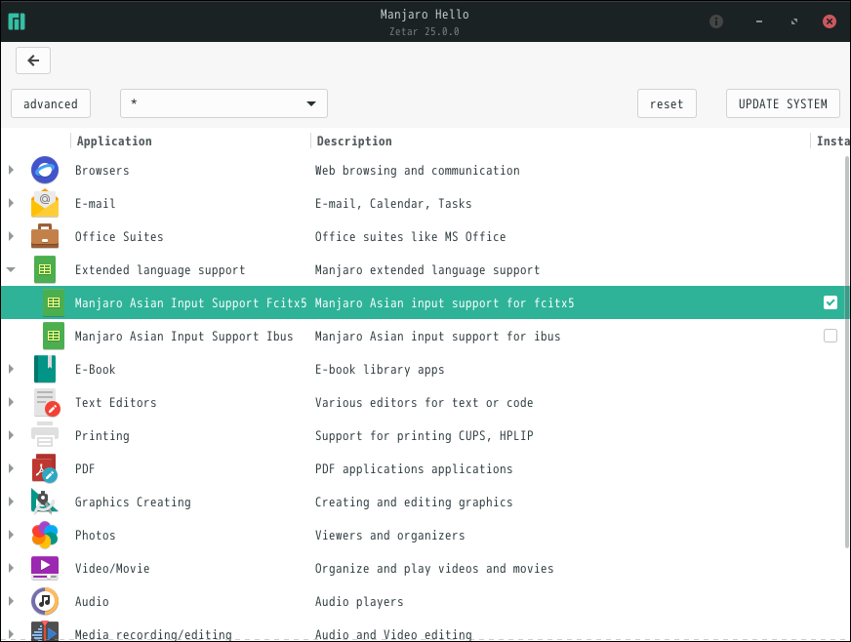Click 'E-book library apps' description
This screenshot has width=851, height=642.
point(380,369)
